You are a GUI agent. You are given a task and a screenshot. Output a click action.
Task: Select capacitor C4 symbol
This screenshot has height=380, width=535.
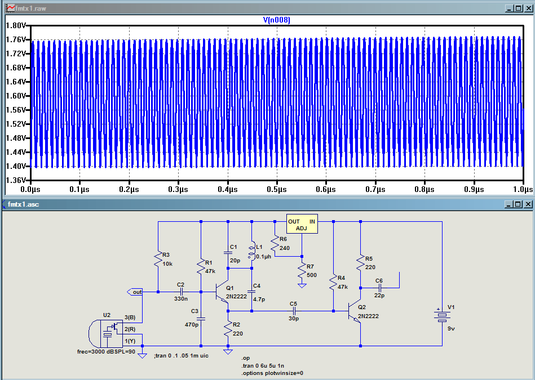point(251,292)
